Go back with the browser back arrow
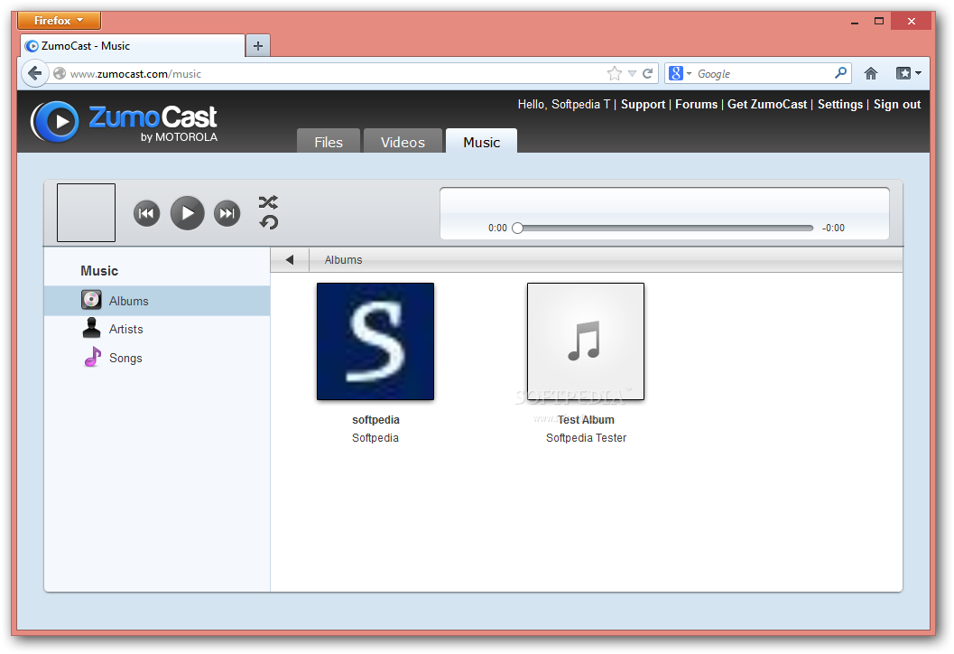This screenshot has height=654, width=954. click(x=34, y=74)
